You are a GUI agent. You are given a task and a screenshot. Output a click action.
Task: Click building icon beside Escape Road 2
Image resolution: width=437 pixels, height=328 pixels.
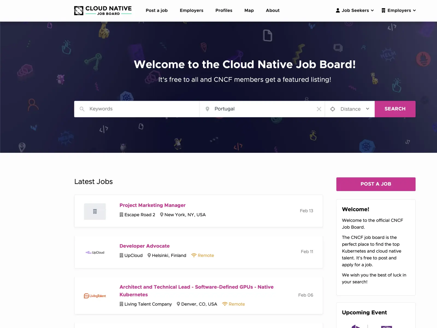coord(121,215)
